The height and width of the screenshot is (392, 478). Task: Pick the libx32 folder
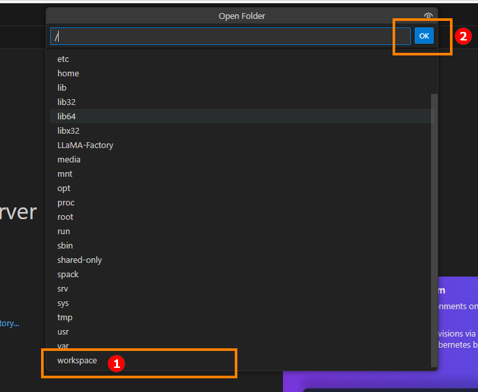(x=68, y=130)
